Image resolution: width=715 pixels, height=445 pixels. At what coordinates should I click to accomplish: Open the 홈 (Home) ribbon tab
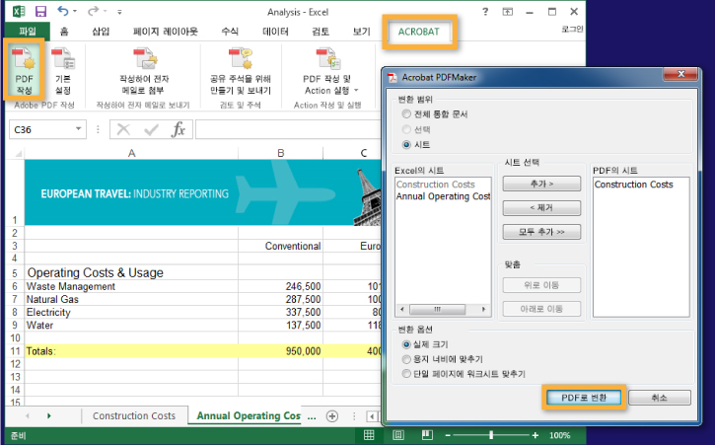point(64,31)
